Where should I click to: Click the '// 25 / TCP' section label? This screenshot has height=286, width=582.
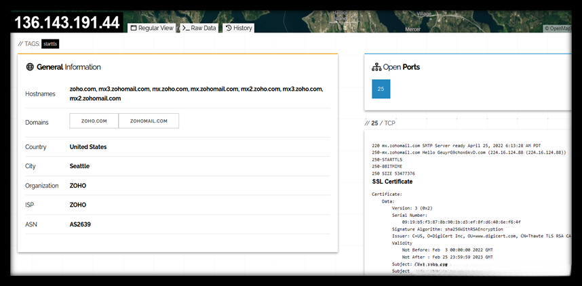click(380, 123)
